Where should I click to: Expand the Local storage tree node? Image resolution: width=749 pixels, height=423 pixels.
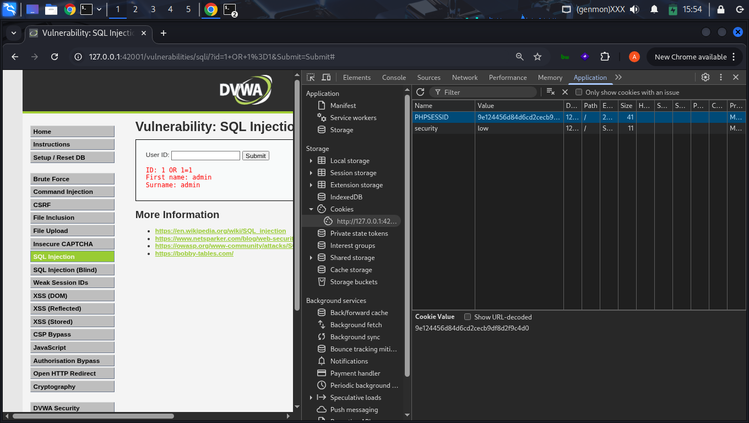coord(311,161)
